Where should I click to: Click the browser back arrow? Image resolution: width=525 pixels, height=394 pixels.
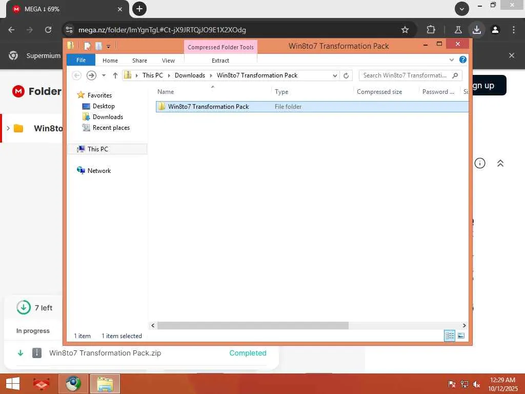point(11,30)
